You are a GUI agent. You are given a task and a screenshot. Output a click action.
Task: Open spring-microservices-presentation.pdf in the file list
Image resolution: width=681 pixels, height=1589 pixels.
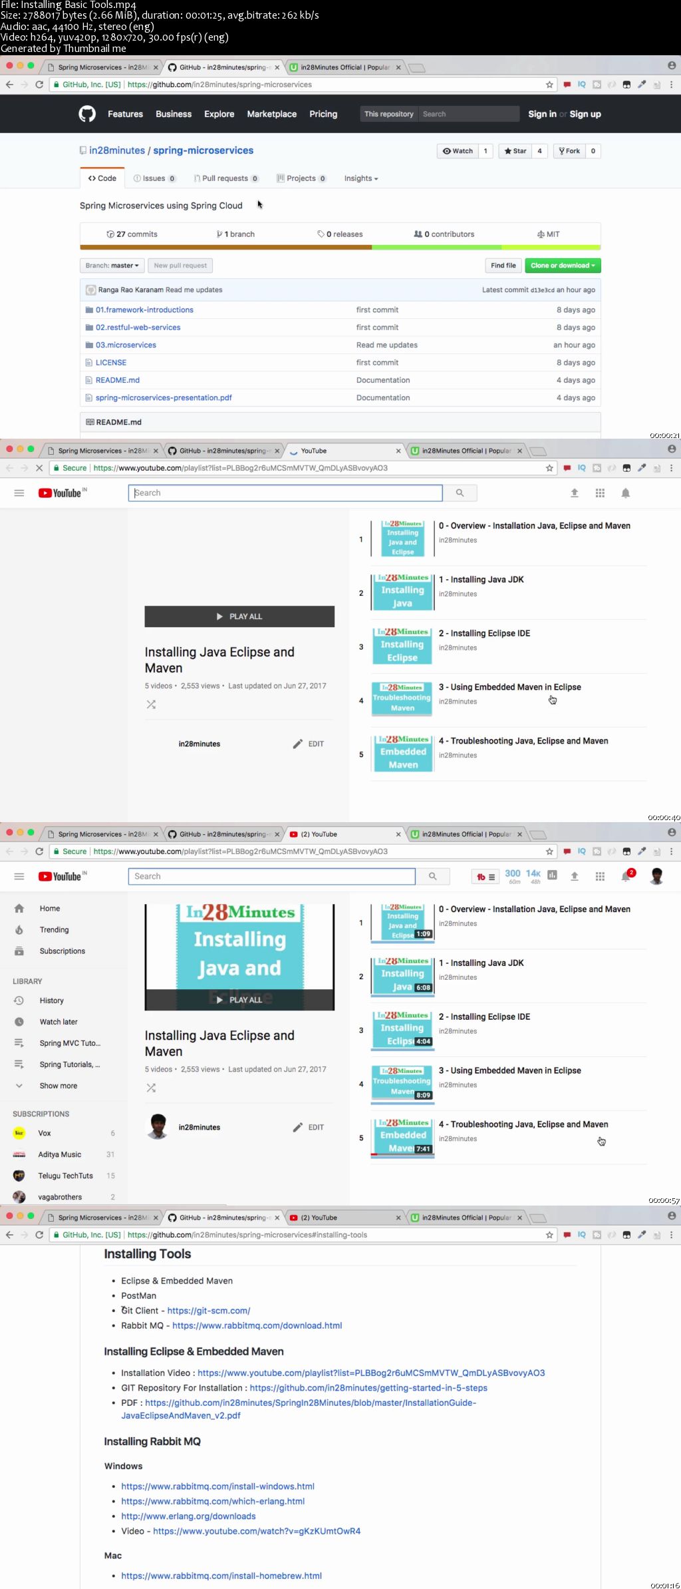[164, 397]
